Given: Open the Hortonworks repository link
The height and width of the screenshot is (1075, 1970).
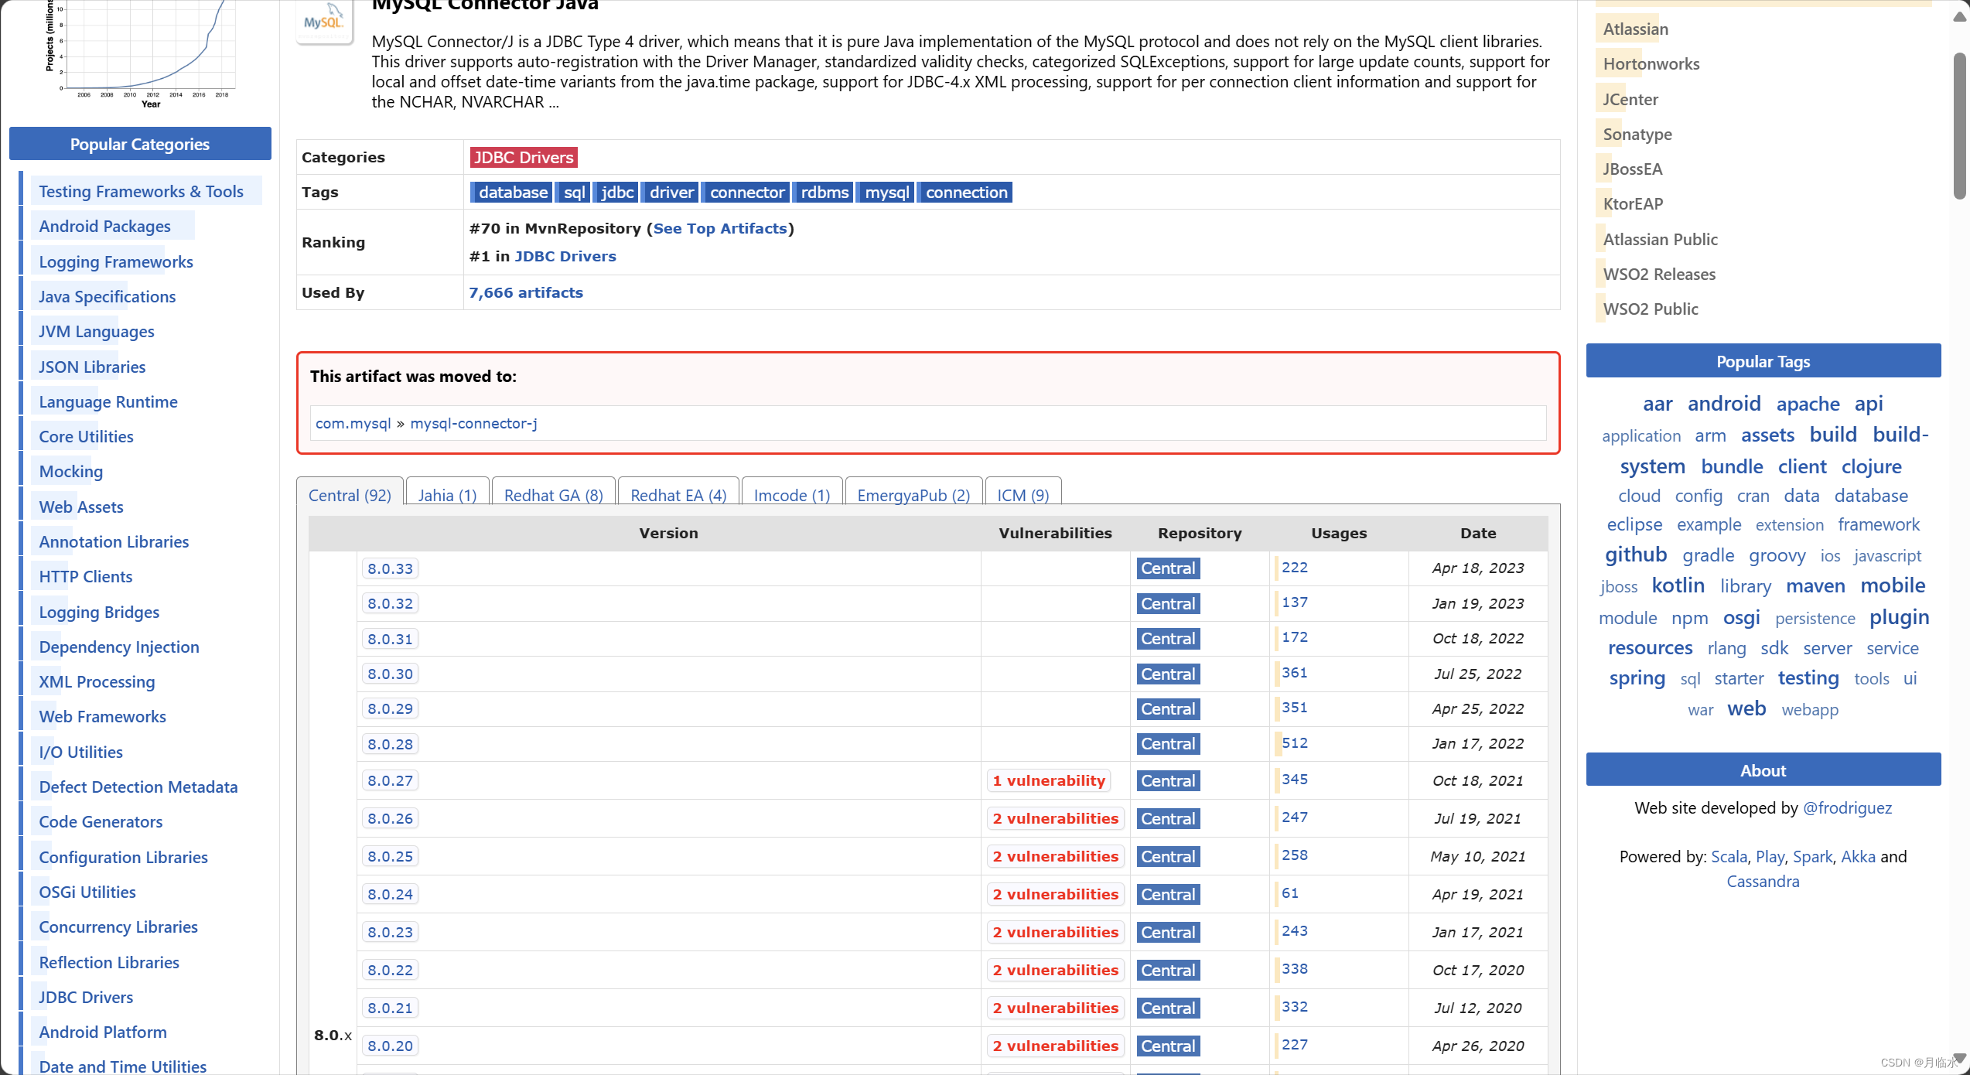Looking at the screenshot, I should tap(1651, 63).
